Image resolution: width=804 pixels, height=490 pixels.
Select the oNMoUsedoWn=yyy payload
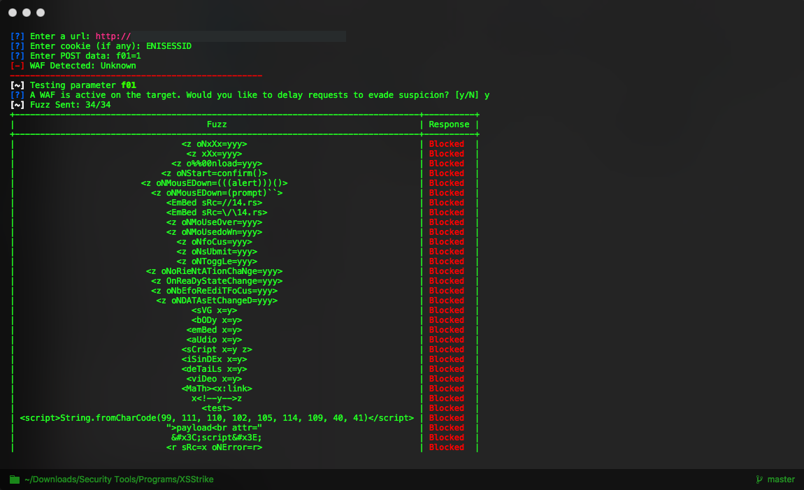pyautogui.click(x=214, y=231)
